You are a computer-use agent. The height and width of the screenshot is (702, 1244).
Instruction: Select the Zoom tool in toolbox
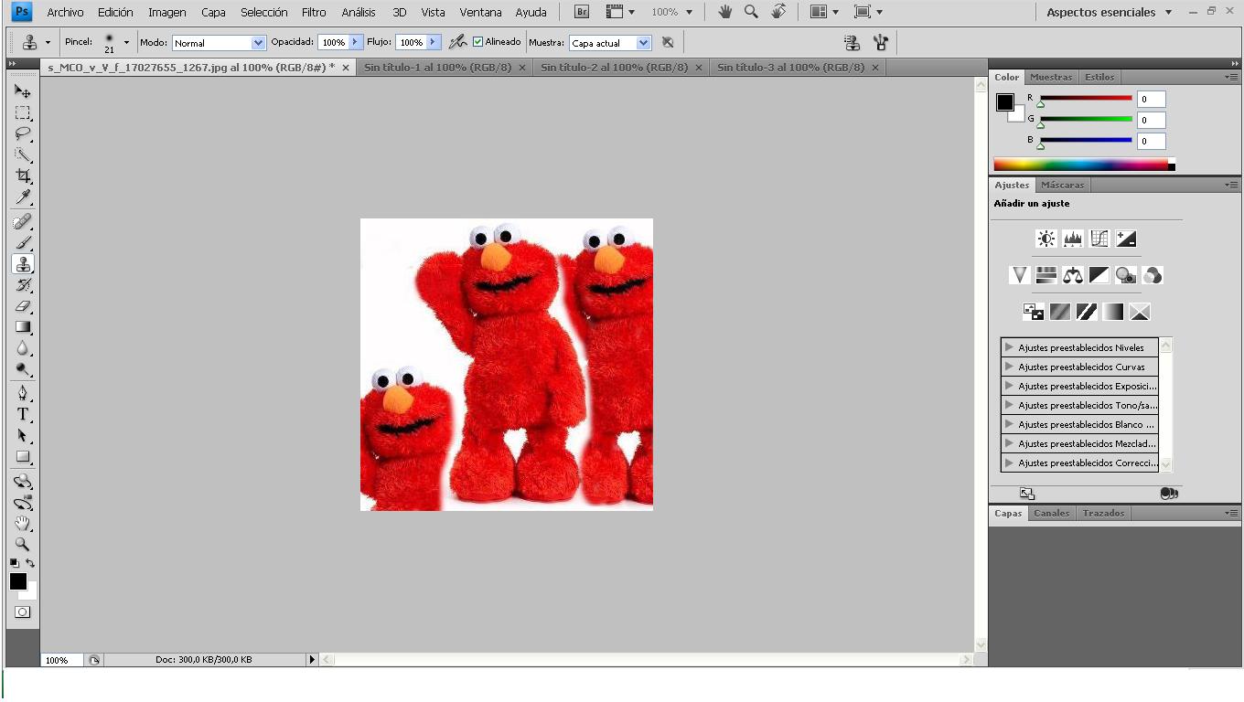23,544
